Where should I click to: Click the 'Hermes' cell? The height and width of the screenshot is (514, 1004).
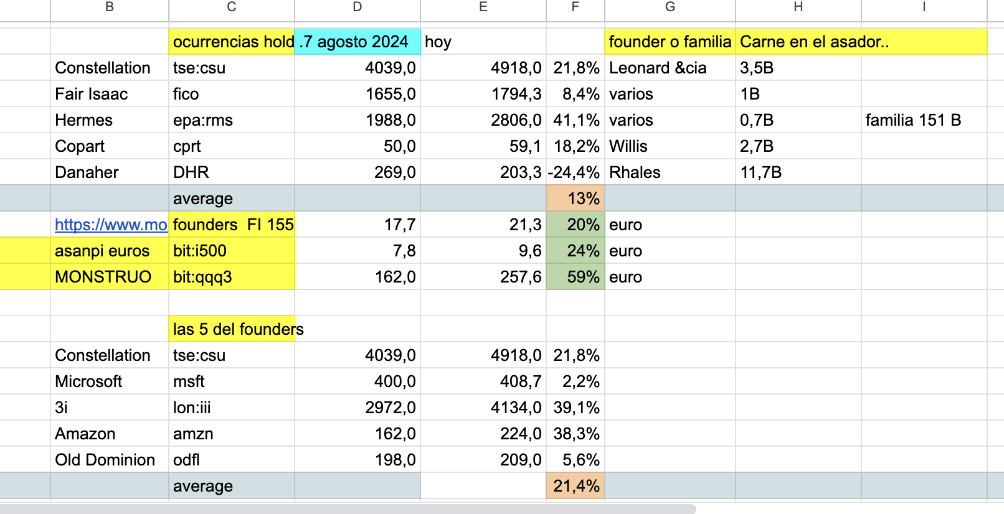pyautogui.click(x=110, y=120)
